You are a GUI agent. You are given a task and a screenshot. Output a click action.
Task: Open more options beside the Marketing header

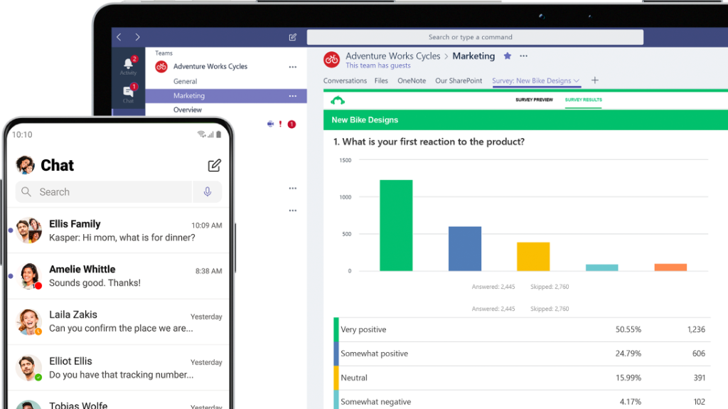[524, 56]
